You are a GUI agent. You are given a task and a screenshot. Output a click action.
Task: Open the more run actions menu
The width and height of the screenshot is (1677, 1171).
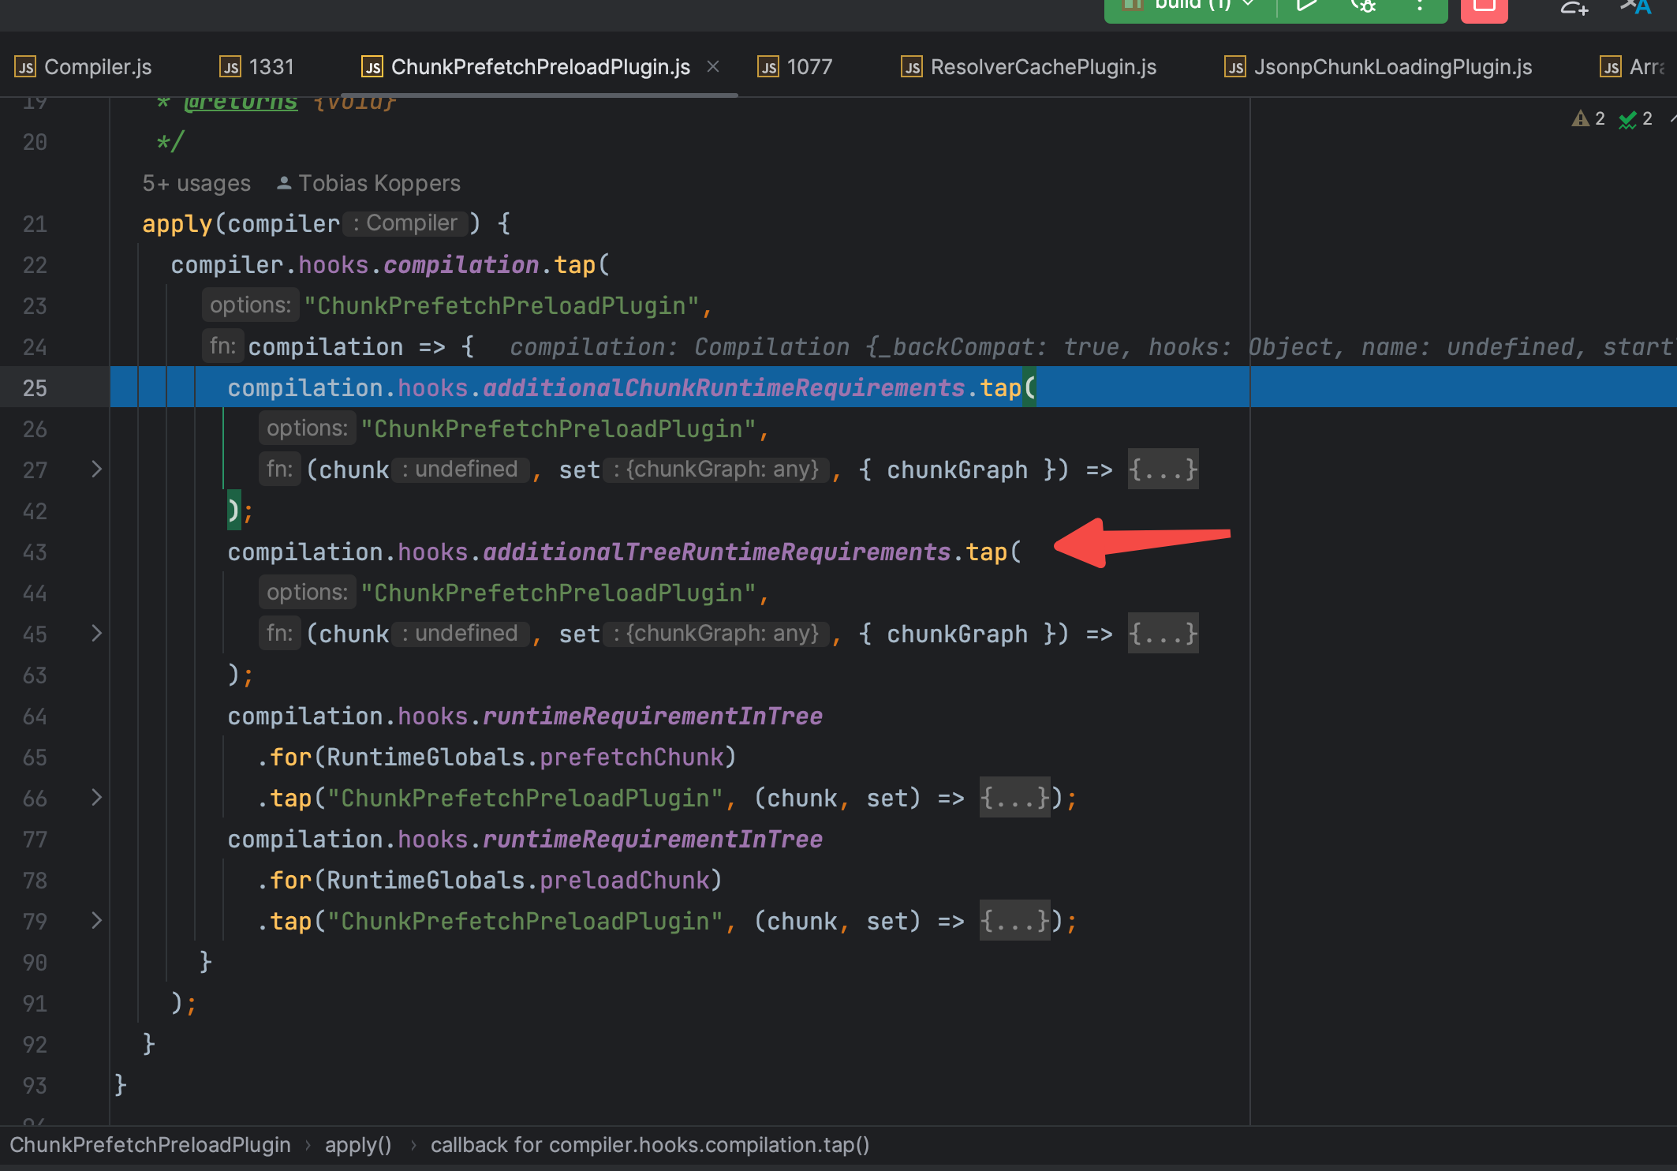[x=1419, y=6]
